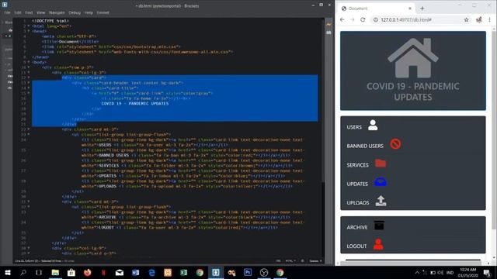Click the LOGOUT link
Image resolution: width=497 pixels, height=279 pixels.
point(356,246)
